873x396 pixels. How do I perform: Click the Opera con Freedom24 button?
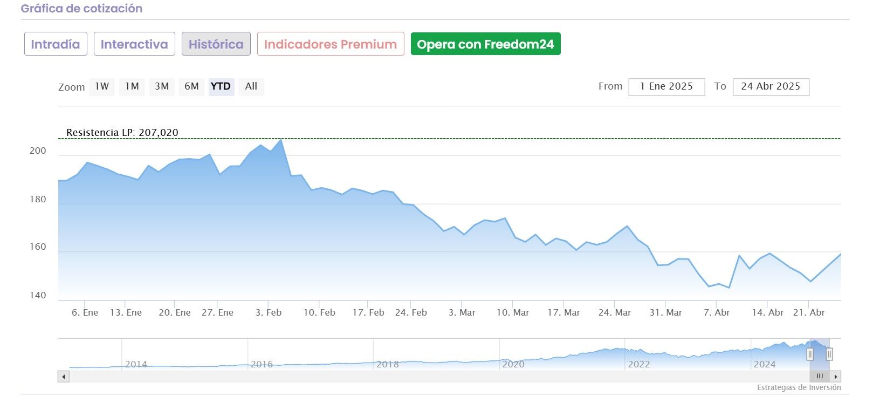coord(485,44)
